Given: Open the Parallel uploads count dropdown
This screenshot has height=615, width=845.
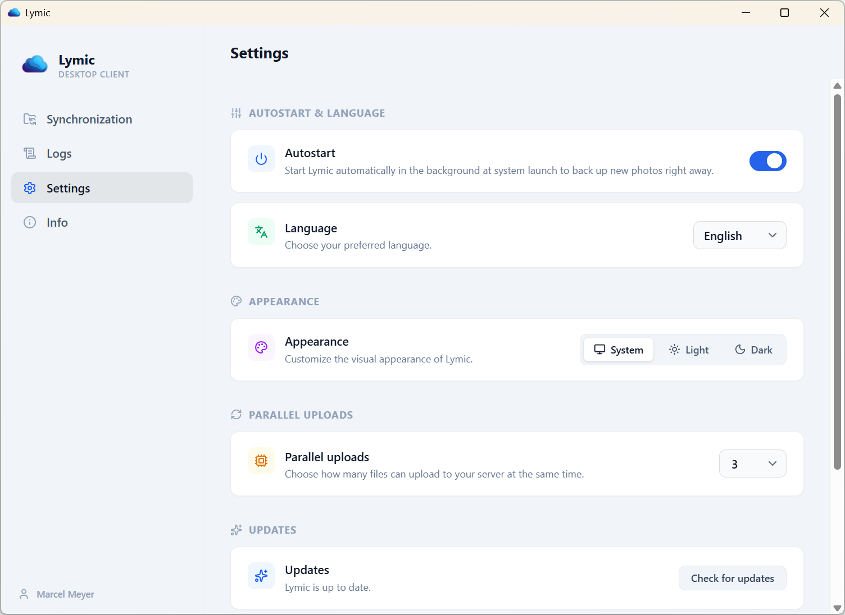Looking at the screenshot, I should (x=753, y=464).
